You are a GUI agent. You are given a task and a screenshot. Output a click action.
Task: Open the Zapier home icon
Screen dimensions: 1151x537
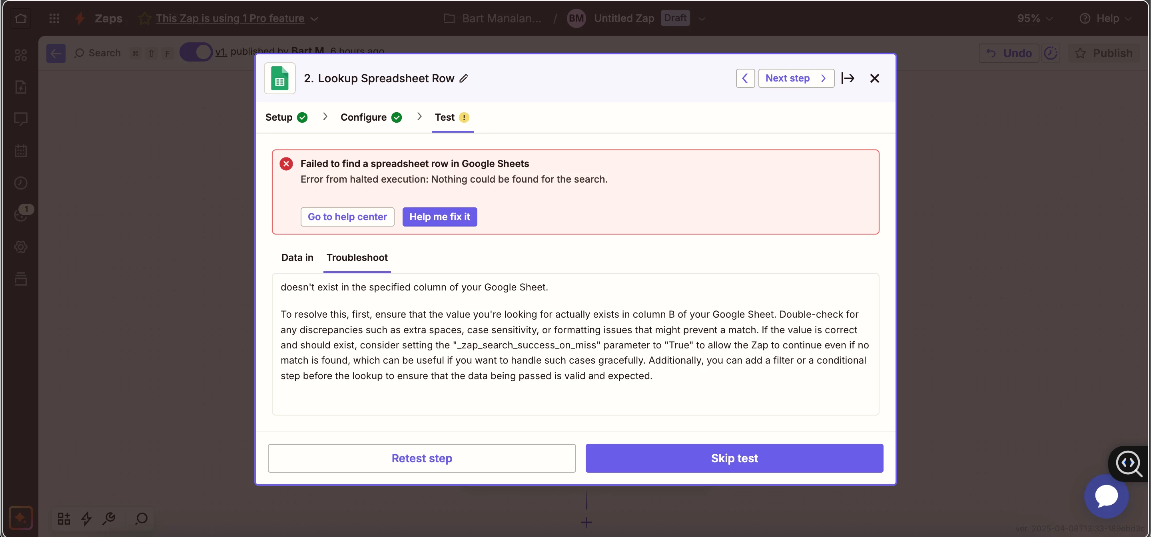tap(20, 18)
